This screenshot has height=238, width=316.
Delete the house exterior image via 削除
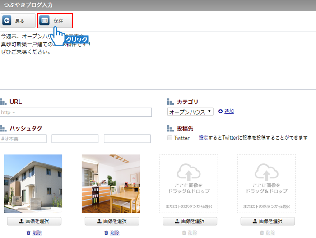pos(34,233)
